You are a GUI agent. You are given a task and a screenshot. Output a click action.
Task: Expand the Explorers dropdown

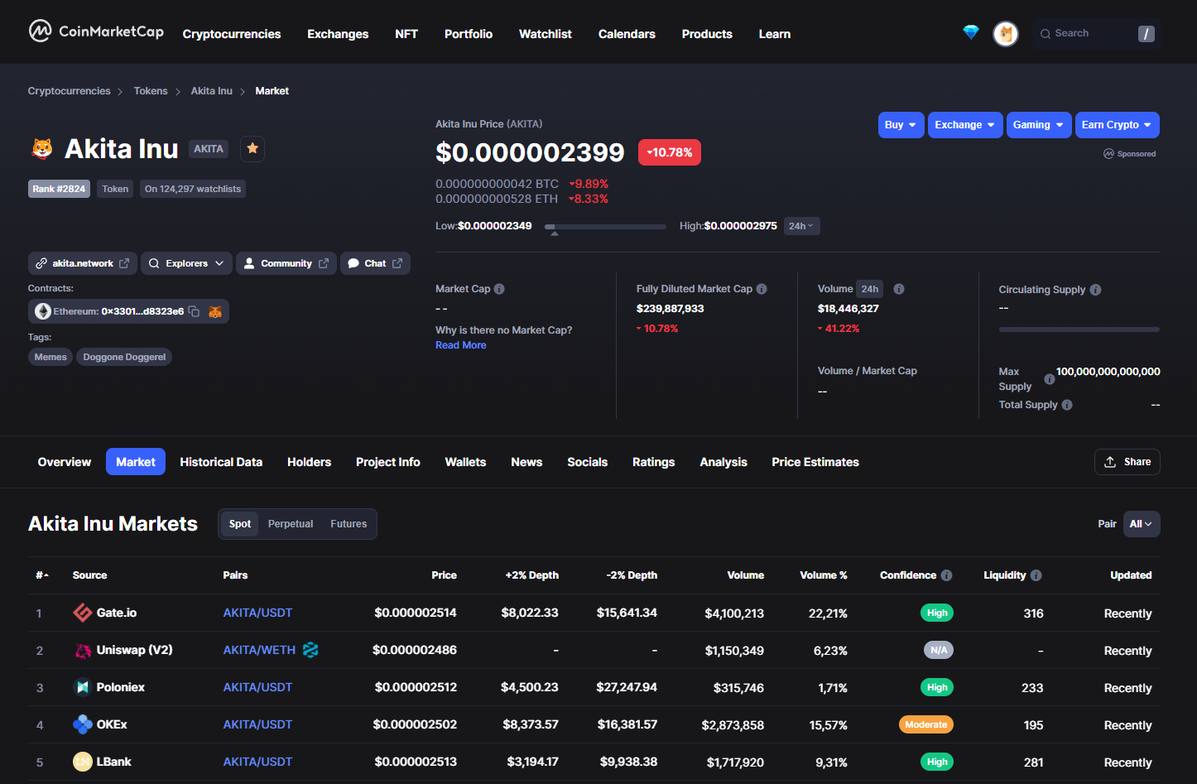coord(186,263)
